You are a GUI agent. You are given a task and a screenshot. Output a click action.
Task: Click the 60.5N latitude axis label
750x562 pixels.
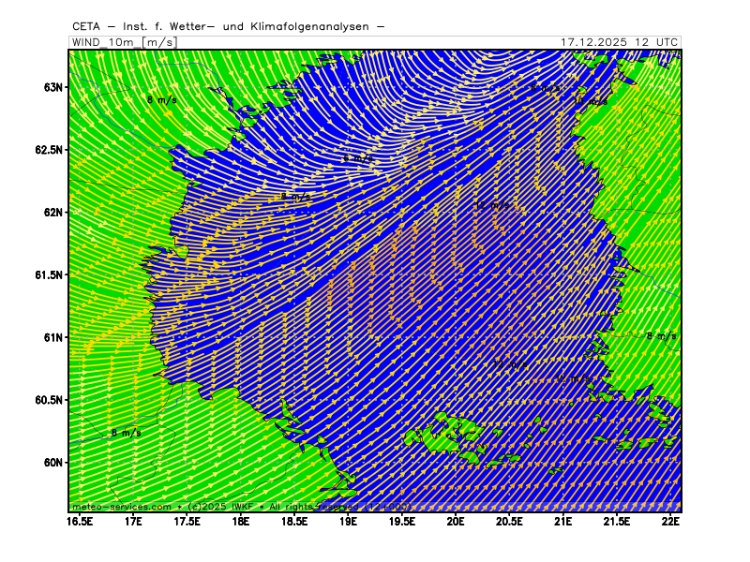coord(49,400)
